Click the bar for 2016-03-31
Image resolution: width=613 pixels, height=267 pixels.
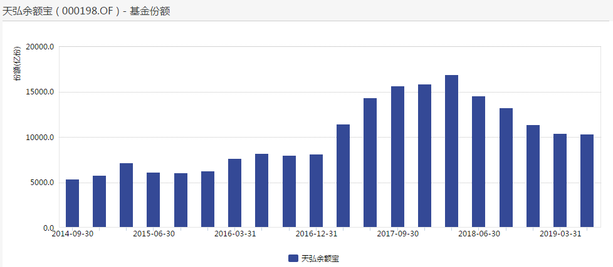(x=234, y=193)
